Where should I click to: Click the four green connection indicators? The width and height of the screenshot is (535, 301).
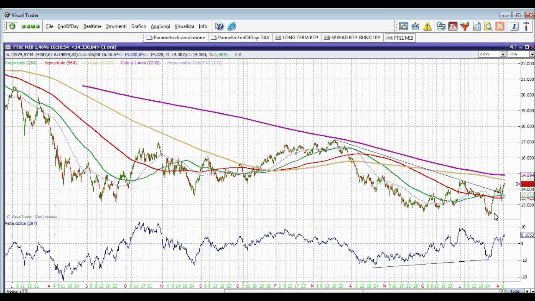click(x=31, y=26)
